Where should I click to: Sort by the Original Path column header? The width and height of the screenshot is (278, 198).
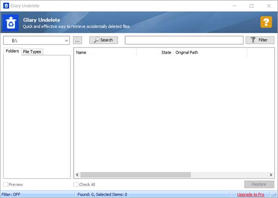tap(210, 53)
